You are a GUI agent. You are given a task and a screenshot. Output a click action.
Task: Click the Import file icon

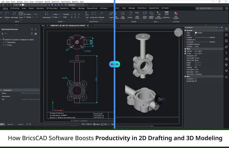[130, 15]
